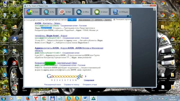This screenshot has height=101, width=180.
Task: Click Похожие link for avon163.ru
Action: pos(85,38)
